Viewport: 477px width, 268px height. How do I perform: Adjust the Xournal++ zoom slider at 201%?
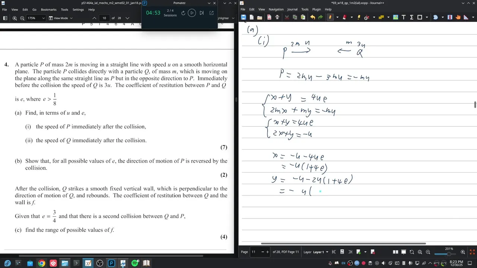click(x=449, y=254)
